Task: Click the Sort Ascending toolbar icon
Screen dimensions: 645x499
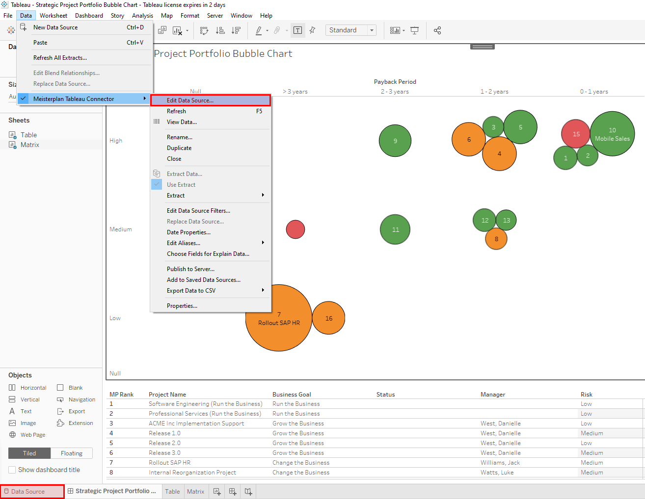Action: [x=220, y=30]
